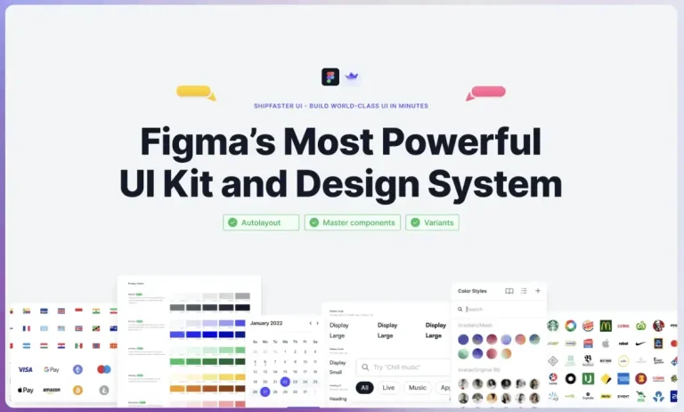This screenshot has width=684, height=412.
Task: Select the France flag icon
Action: pyautogui.click(x=26, y=328)
